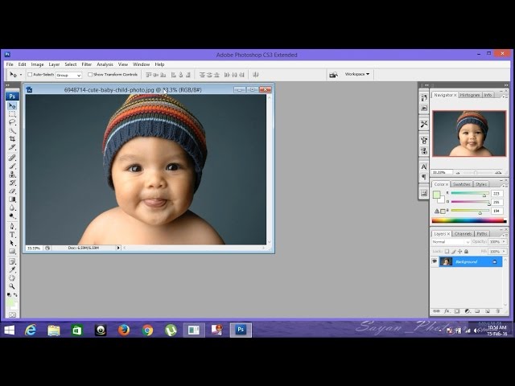Select the Pen tool
The width and height of the screenshot is (515, 386).
[x=12, y=226]
